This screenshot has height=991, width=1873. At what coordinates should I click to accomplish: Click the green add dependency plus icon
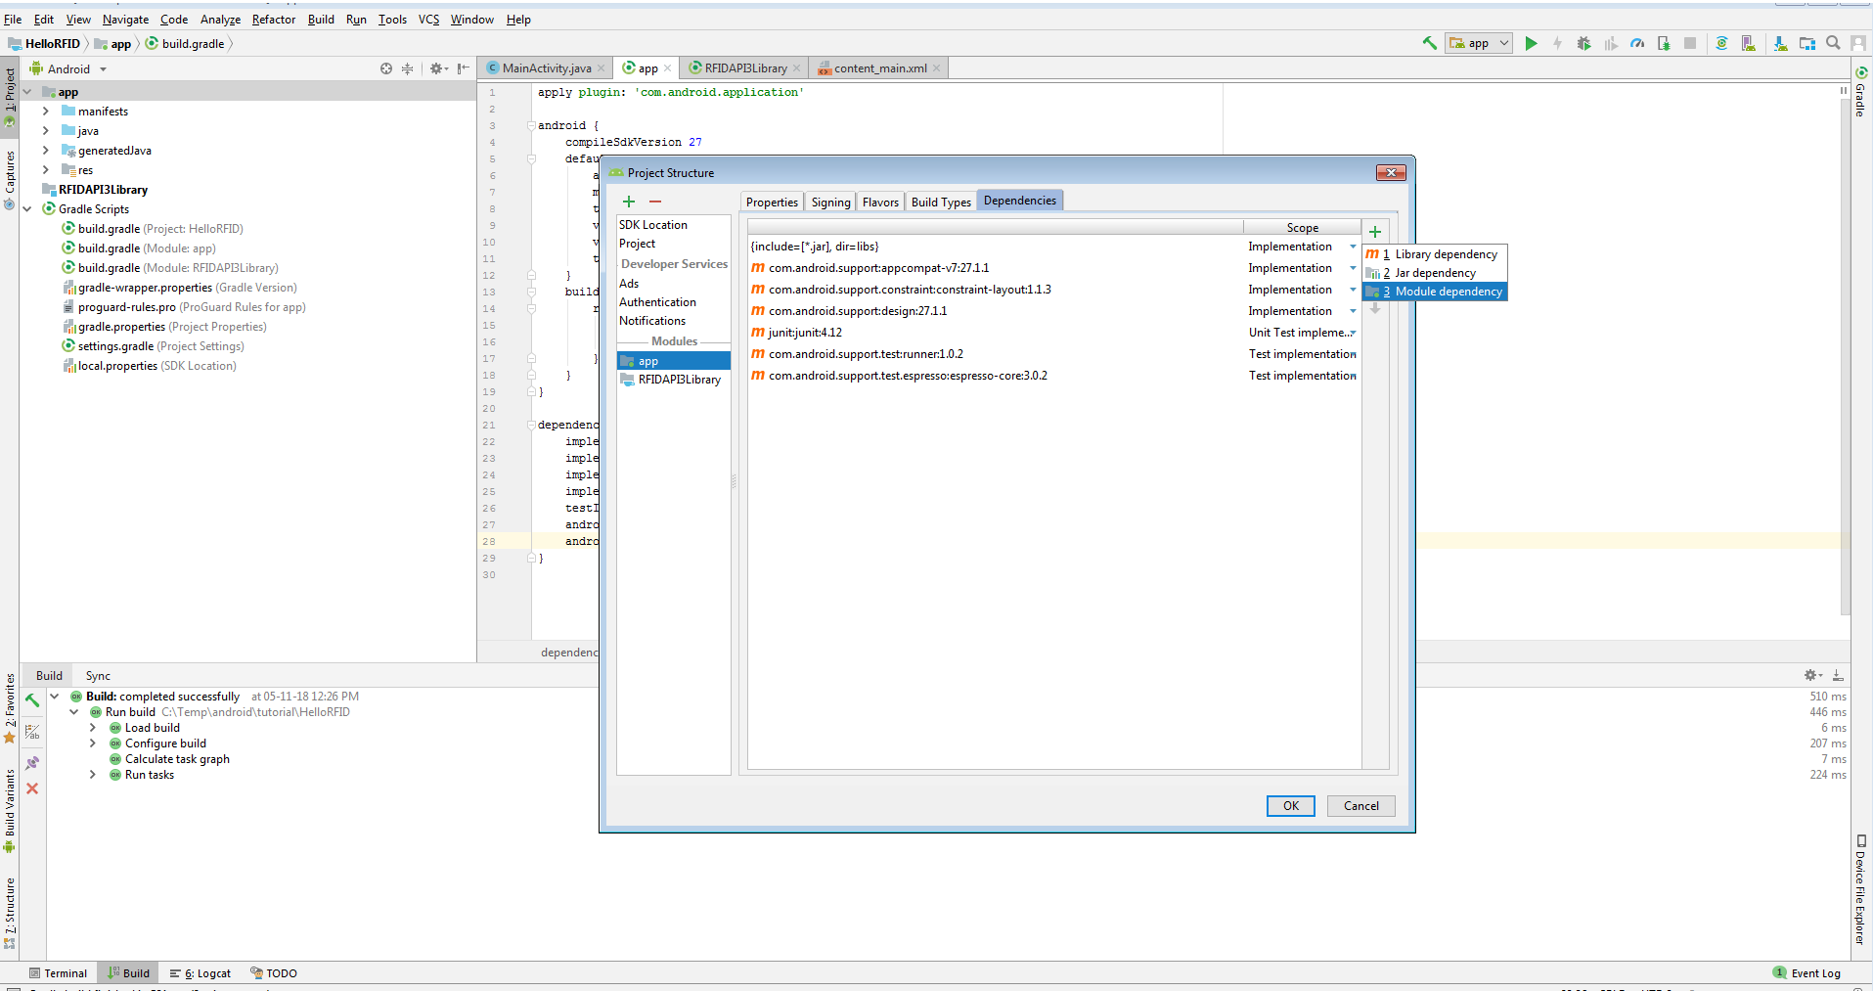tap(1374, 232)
